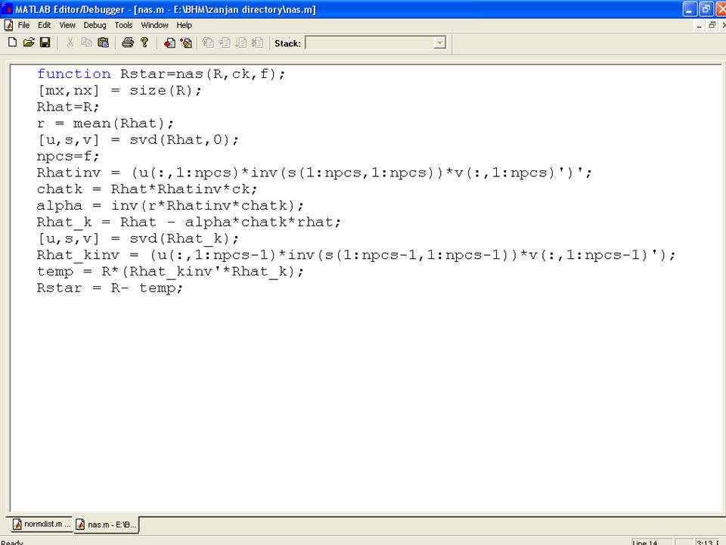Click the Cut scissors icon
Screen dimensions: 726x545
[70, 42]
